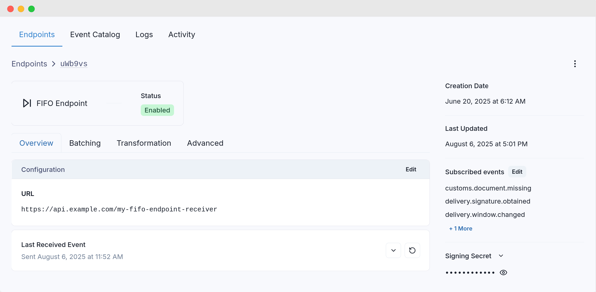Open the Batching tab
This screenshot has width=596, height=292.
85,143
